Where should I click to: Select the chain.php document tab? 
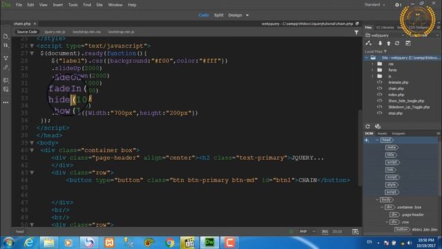pos(22,24)
